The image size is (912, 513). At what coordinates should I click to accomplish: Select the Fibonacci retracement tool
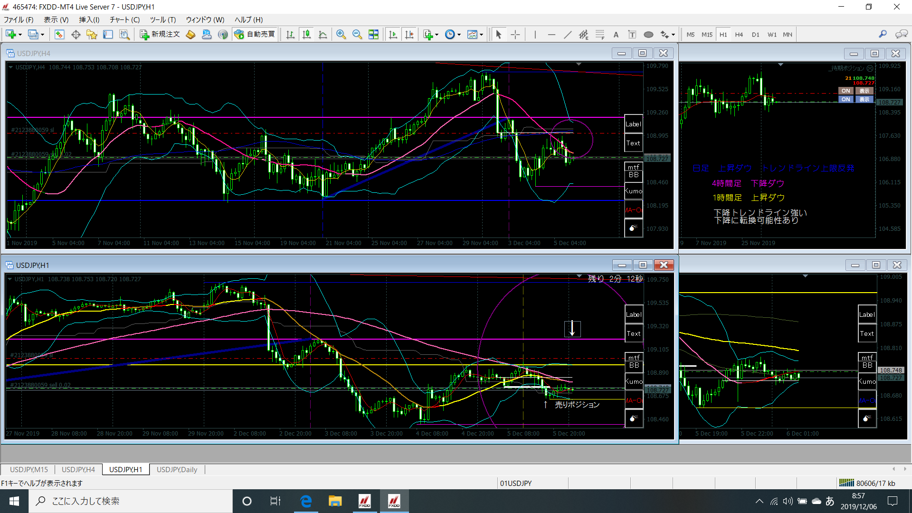click(x=600, y=35)
